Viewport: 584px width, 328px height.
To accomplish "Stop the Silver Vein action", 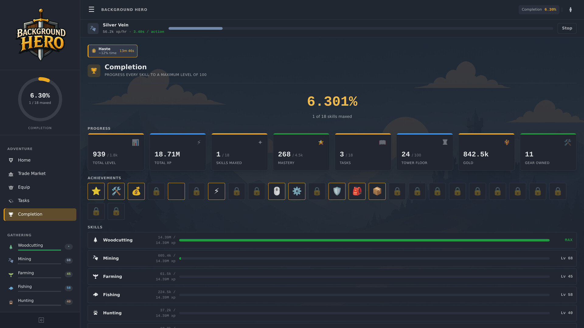I will (567, 28).
